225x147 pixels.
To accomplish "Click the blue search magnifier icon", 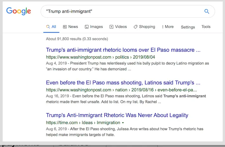I will pyautogui.click(x=207, y=11).
